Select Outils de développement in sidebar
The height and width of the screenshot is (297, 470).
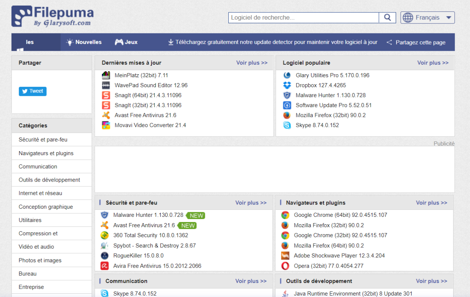coord(52,180)
